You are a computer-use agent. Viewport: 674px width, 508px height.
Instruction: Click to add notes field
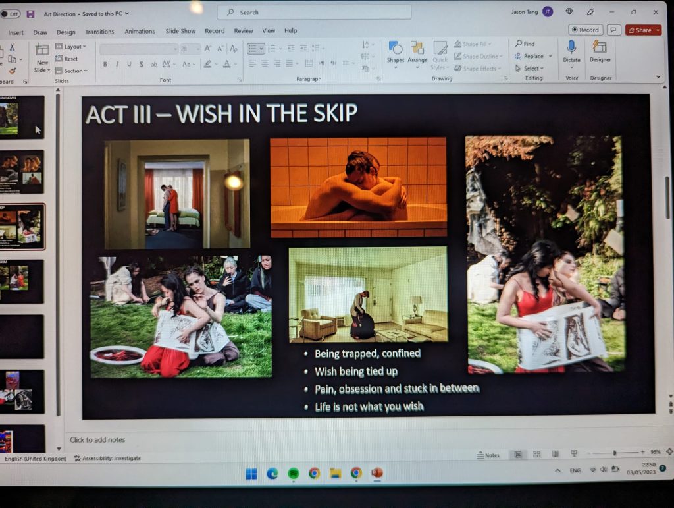tap(97, 439)
